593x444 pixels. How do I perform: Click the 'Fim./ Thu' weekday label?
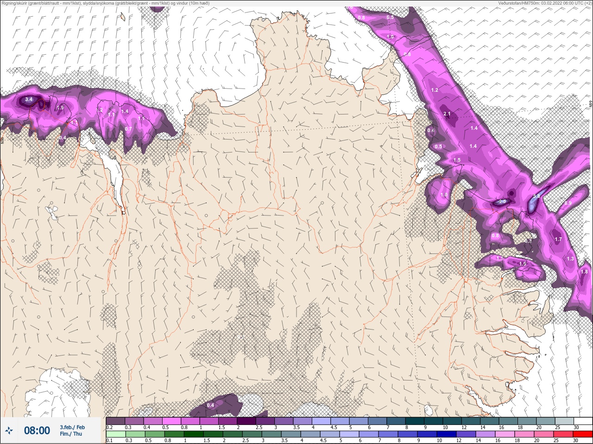coord(71,434)
